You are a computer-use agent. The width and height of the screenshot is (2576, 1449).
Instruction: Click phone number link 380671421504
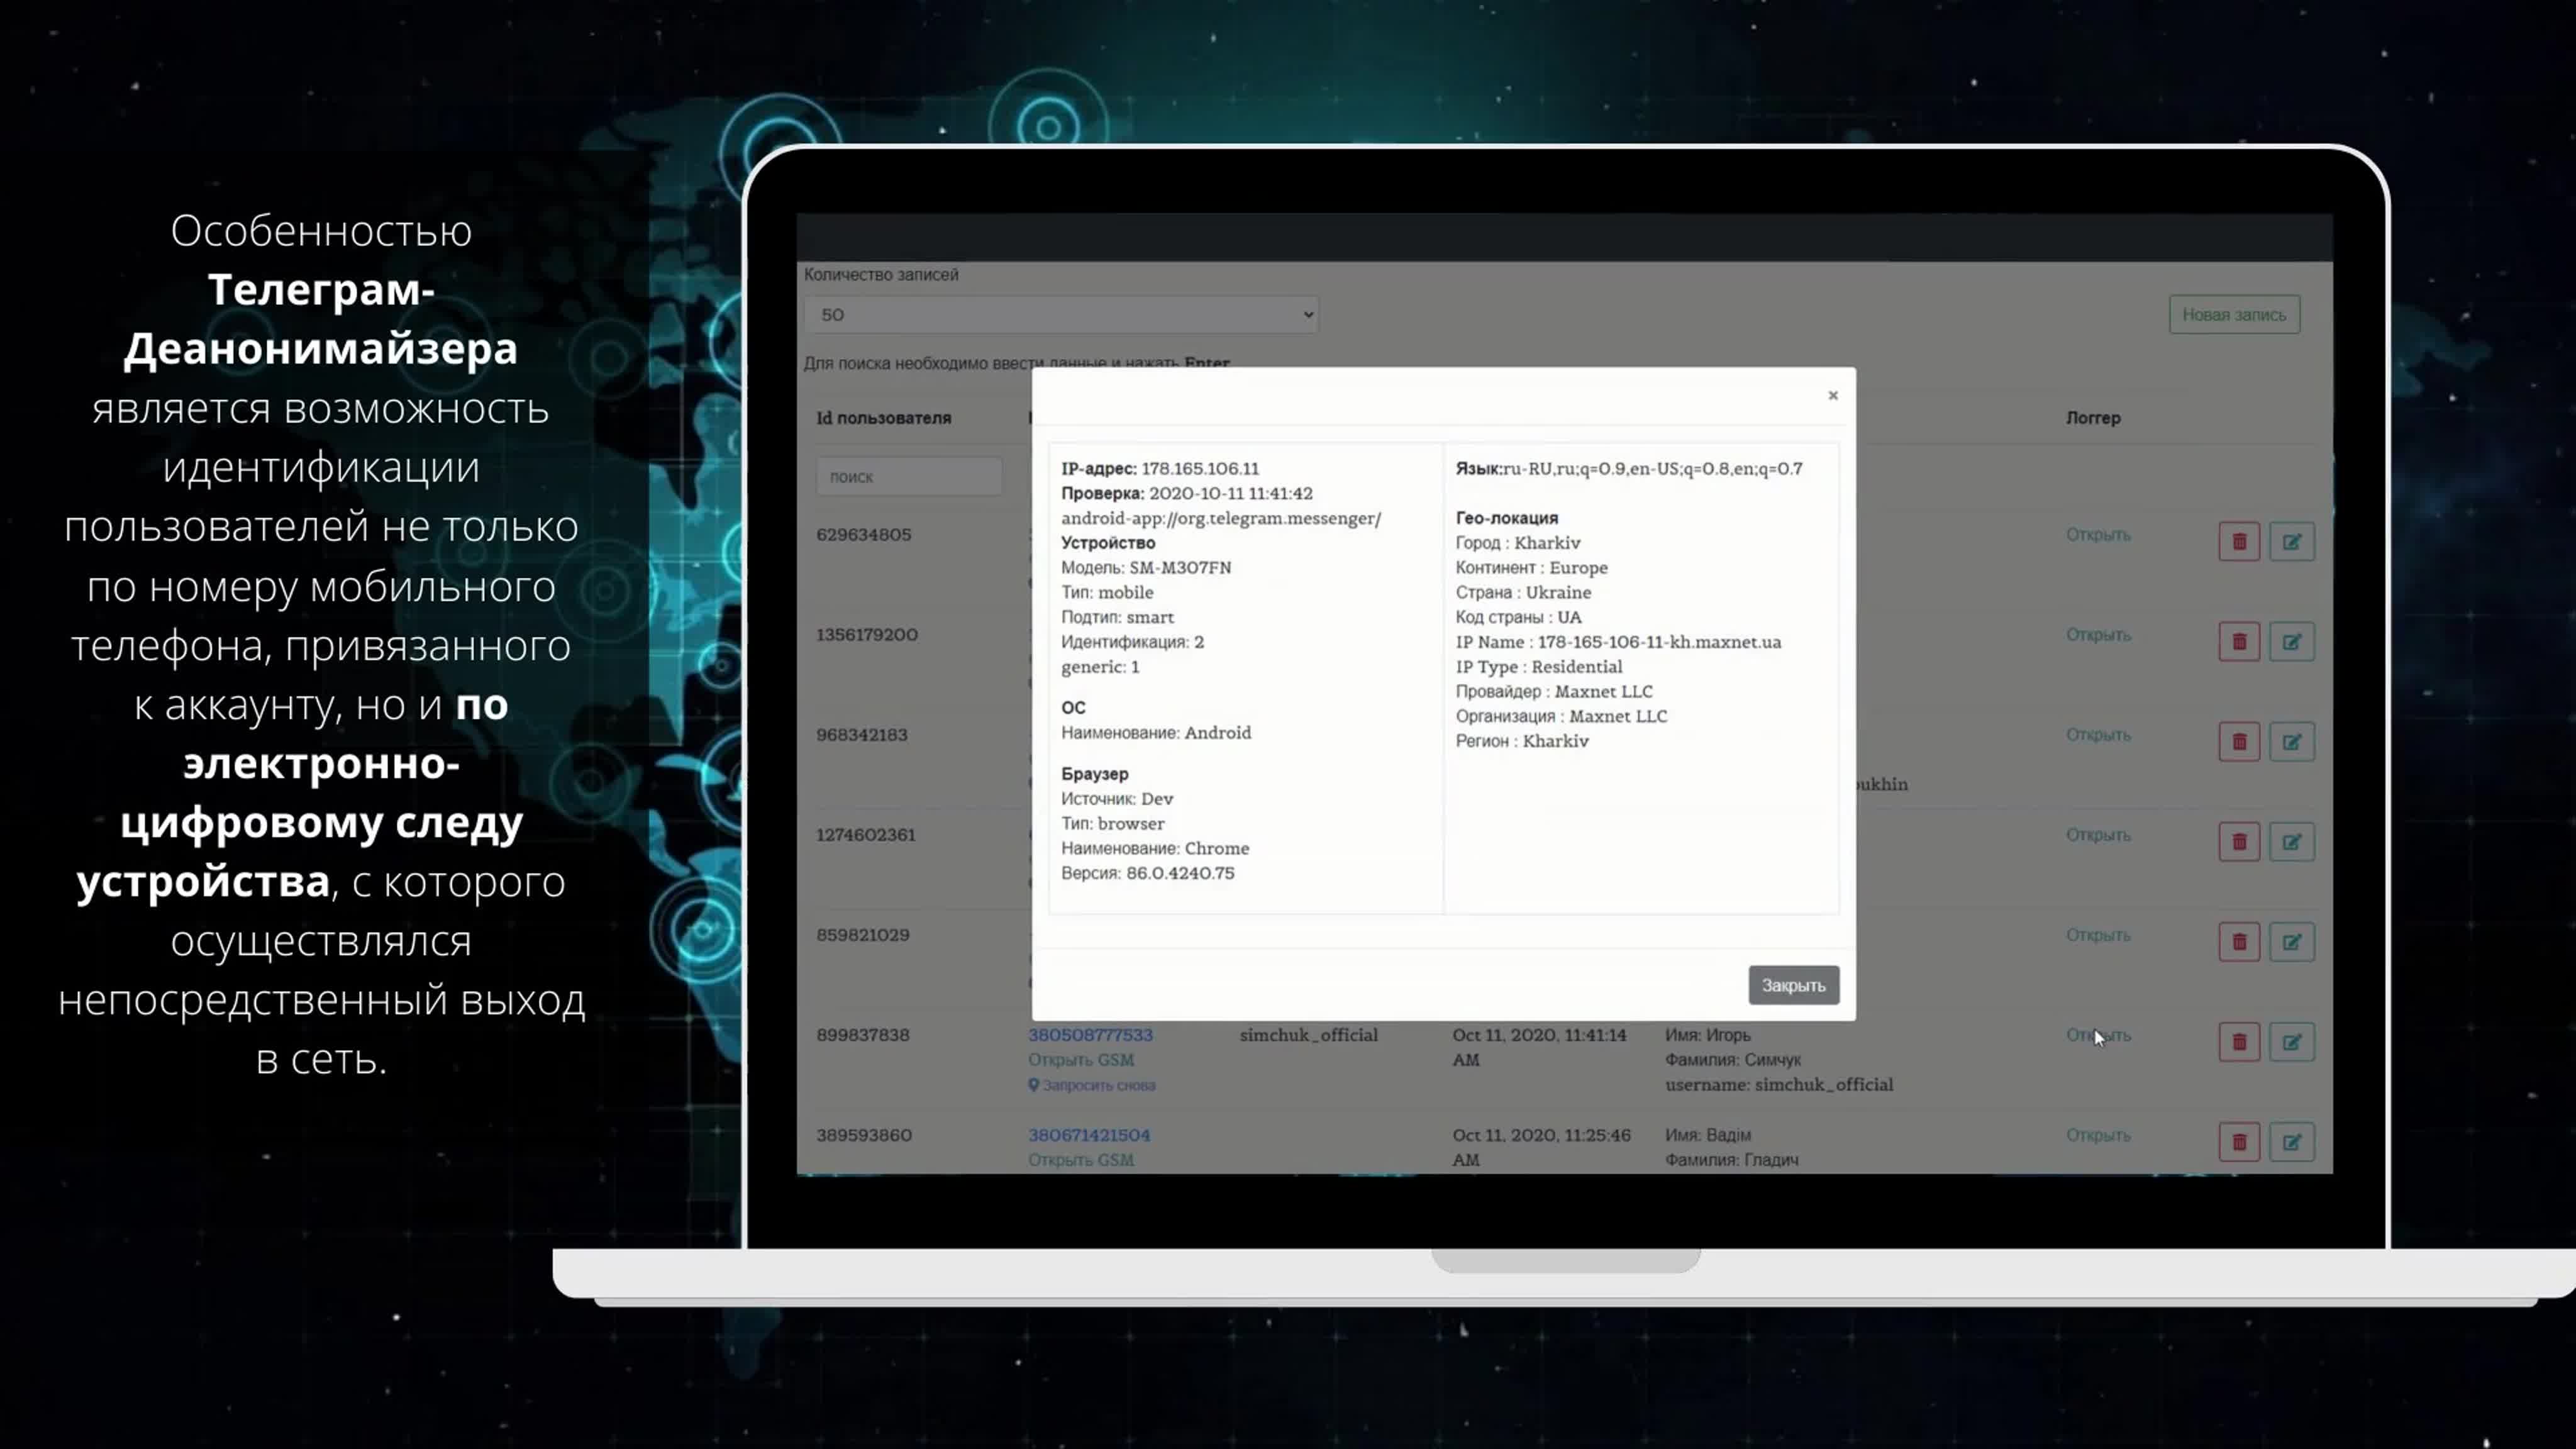[1088, 1134]
